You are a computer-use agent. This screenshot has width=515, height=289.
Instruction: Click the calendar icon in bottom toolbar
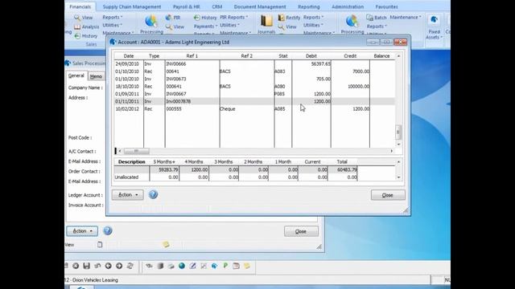point(236,266)
